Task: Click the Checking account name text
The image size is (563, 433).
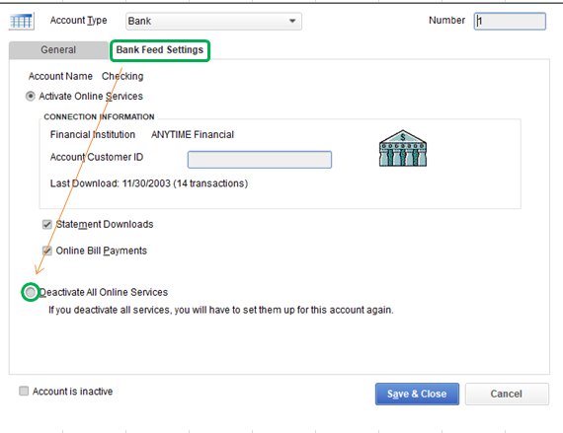Action: (122, 76)
